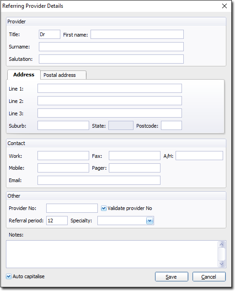Click the Notes scrollbar thumb
Viewport: 235px width, 291px height.
(x=222, y=254)
